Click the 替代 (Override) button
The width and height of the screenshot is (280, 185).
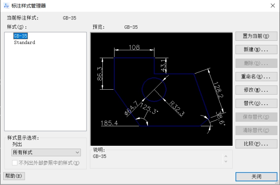click(x=256, y=103)
